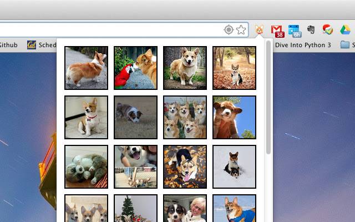Open the Dive Into Python 3 bookmark
Viewport: 355px width, 222px height.
[303, 45]
